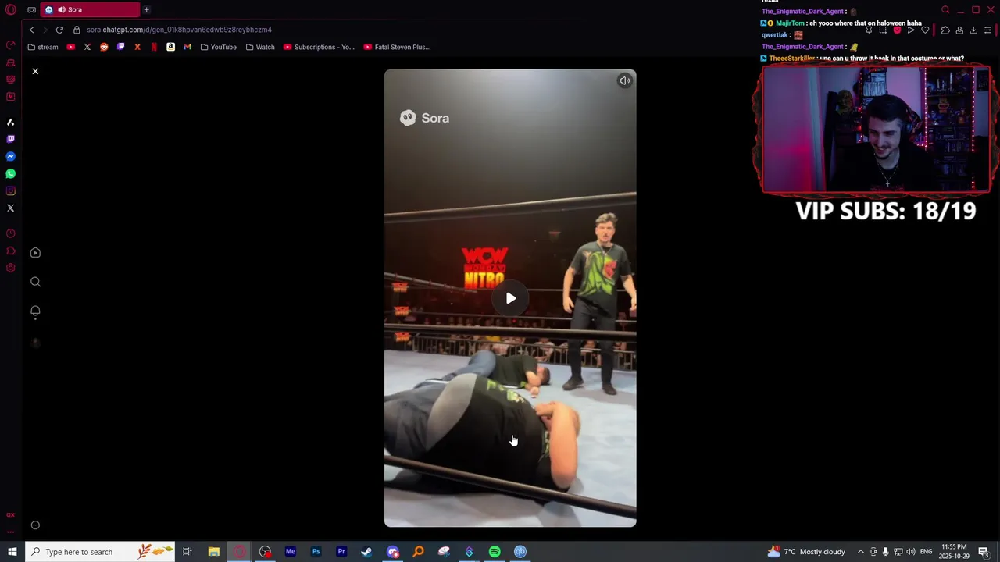This screenshot has height=562, width=1000.
Task: Open Steam from the taskbar
Action: 366,552
